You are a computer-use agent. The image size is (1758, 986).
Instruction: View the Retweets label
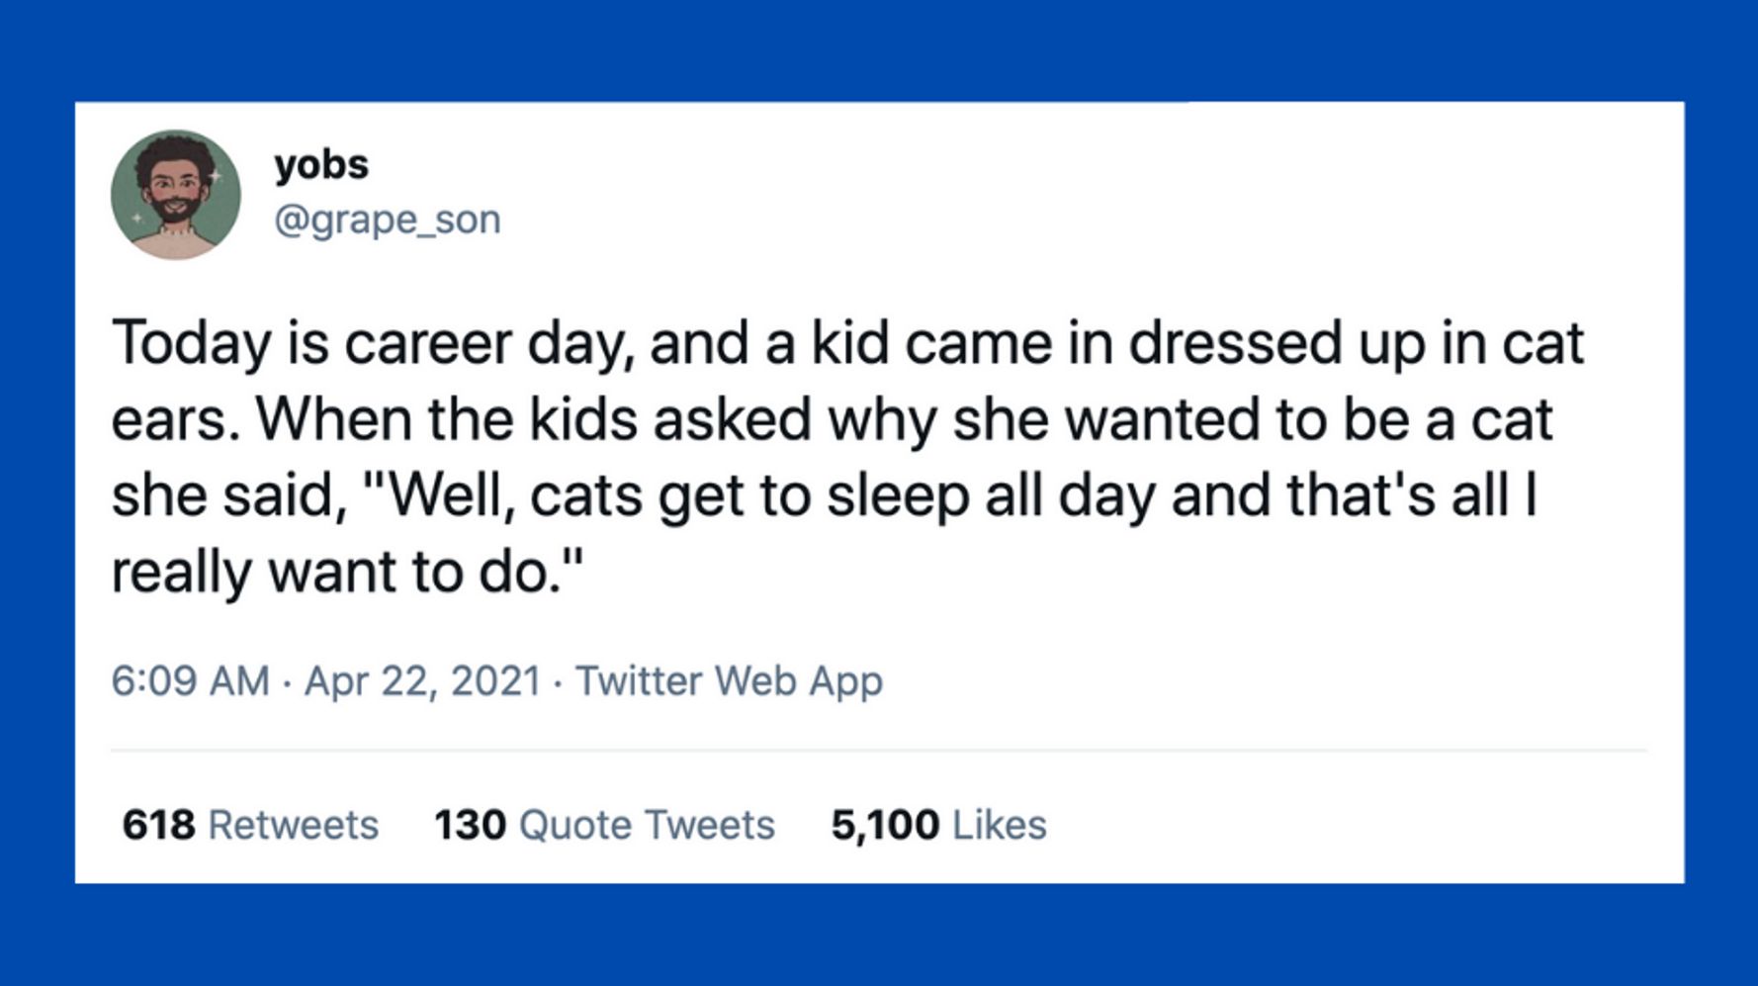pyautogui.click(x=294, y=824)
